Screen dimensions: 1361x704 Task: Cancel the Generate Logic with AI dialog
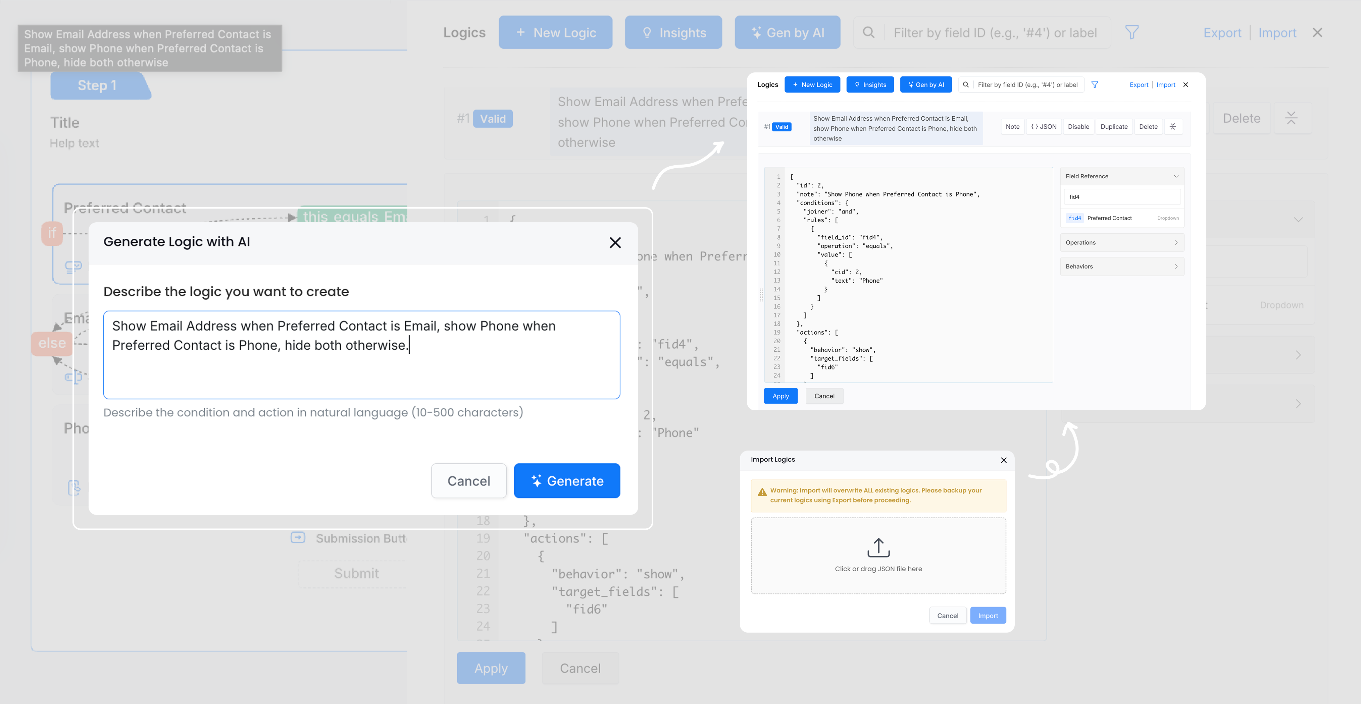(468, 481)
